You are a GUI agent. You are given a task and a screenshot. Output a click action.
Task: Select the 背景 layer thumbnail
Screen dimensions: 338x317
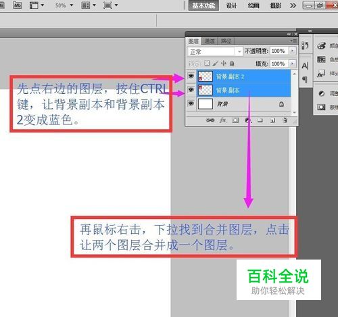click(x=206, y=104)
